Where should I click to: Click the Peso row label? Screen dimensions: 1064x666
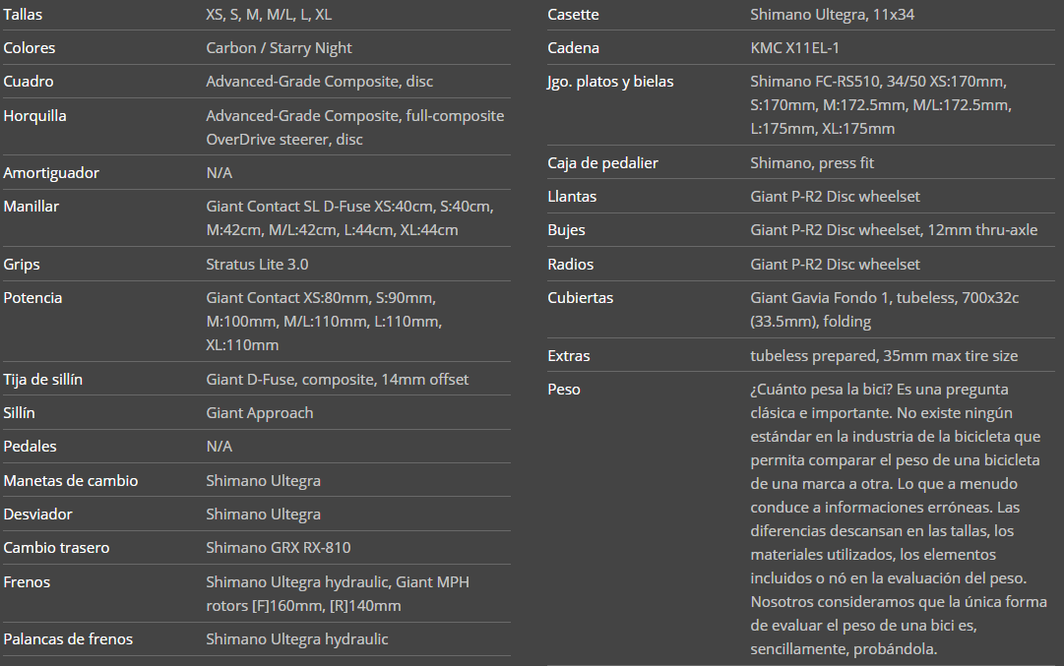[x=564, y=390]
